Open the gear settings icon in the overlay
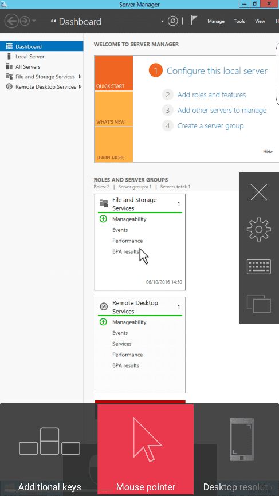The width and height of the screenshot is (279, 496). [259, 229]
